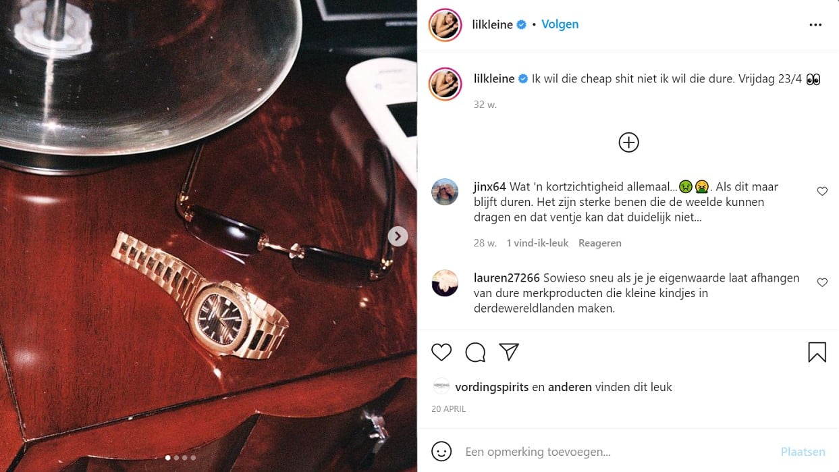Load more comments with plus circle

628,142
